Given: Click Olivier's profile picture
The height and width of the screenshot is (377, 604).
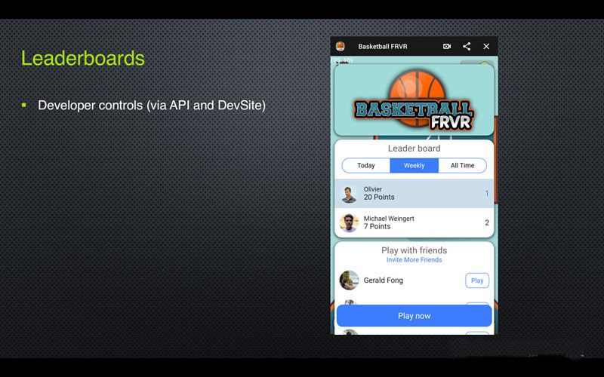Looking at the screenshot, I should point(349,194).
